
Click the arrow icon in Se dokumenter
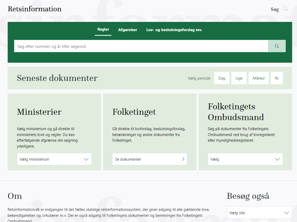(x=183, y=159)
